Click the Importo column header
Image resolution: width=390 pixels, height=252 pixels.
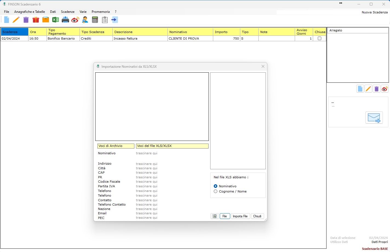(x=227, y=32)
